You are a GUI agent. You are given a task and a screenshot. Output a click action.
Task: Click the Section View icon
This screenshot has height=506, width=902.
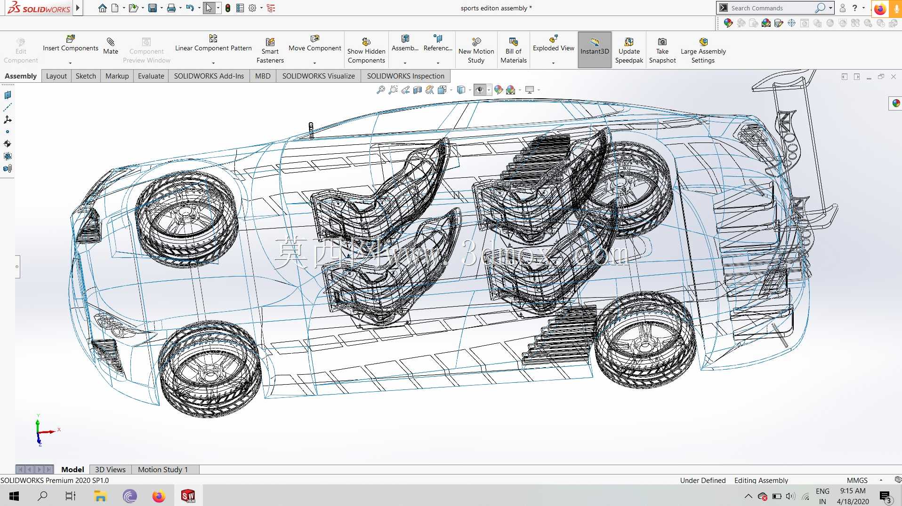(417, 89)
